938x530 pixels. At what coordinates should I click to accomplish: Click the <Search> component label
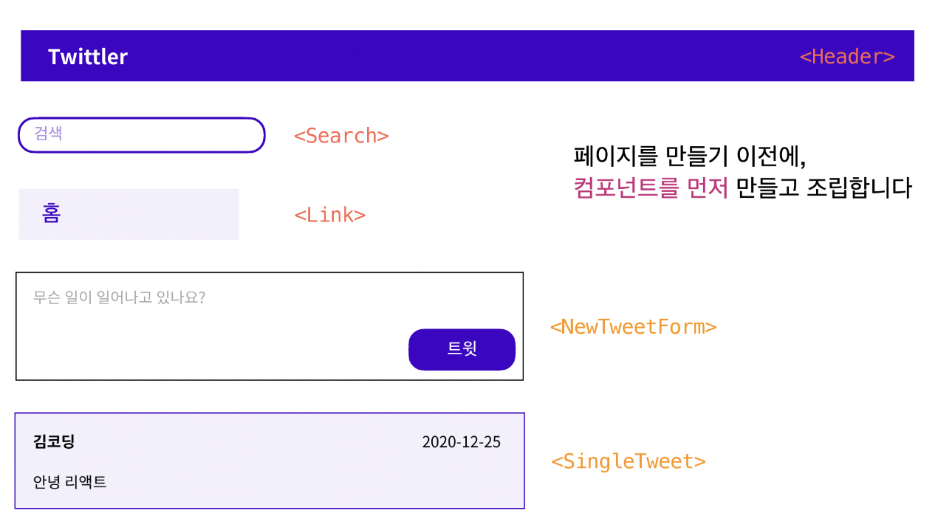pos(341,135)
